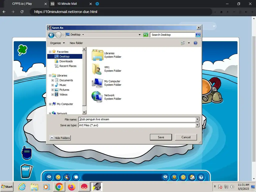Open Chrome from taskbar

(59, 187)
